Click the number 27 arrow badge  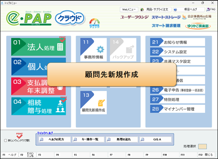(157, 99)
